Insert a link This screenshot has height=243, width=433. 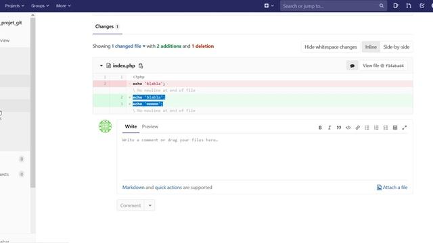coord(358,128)
